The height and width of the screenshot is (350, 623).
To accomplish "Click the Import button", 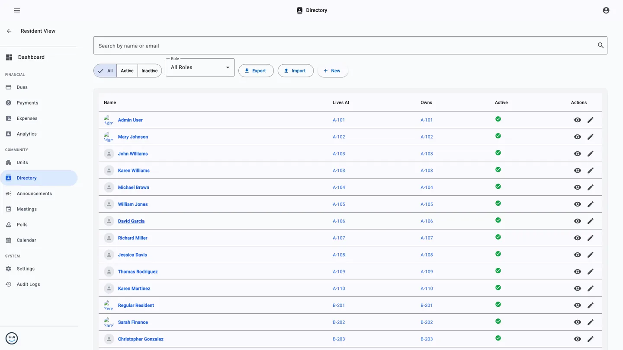I will (x=295, y=71).
